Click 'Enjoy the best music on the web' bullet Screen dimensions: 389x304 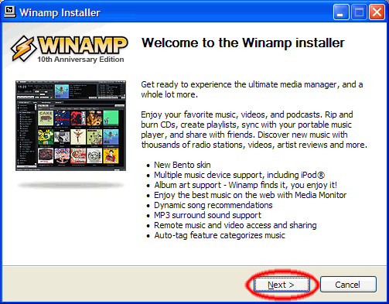click(x=250, y=195)
